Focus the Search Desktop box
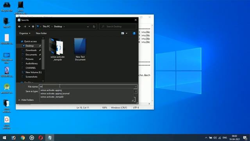The height and width of the screenshot is (141, 250). [x=118, y=27]
